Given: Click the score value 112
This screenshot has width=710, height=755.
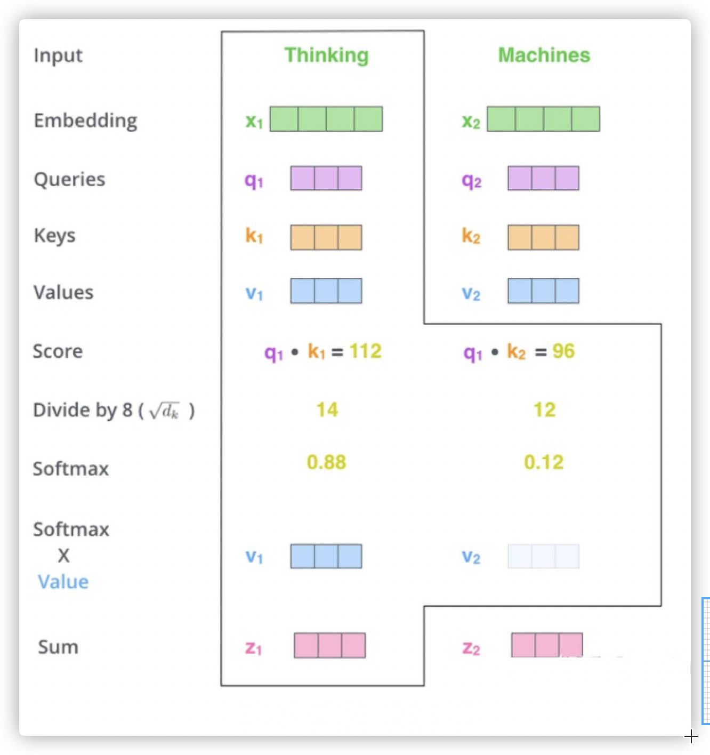Looking at the screenshot, I should pos(365,351).
